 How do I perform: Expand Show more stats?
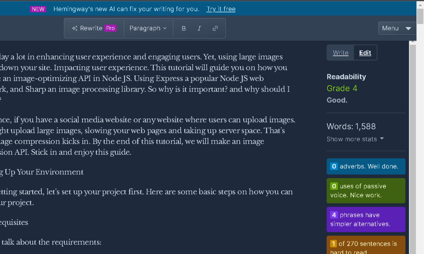(x=355, y=139)
